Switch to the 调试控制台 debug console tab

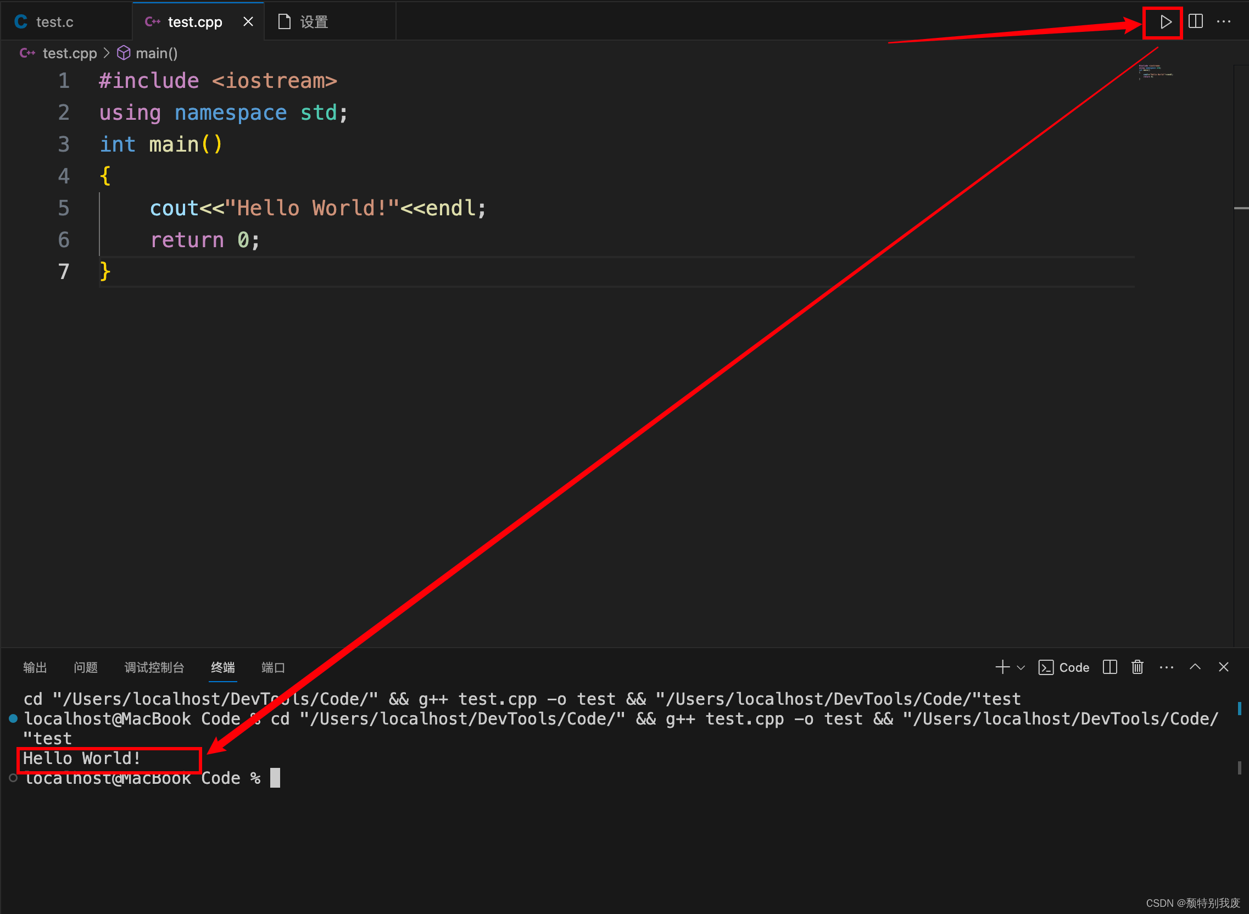click(x=154, y=667)
